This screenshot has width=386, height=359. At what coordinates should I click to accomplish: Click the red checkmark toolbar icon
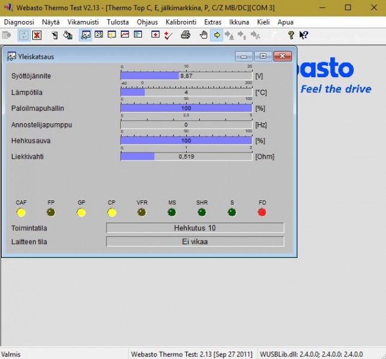pyautogui.click(x=168, y=35)
